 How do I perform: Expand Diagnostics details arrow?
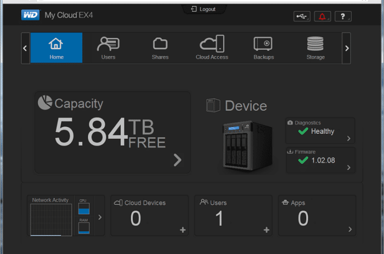(x=349, y=138)
